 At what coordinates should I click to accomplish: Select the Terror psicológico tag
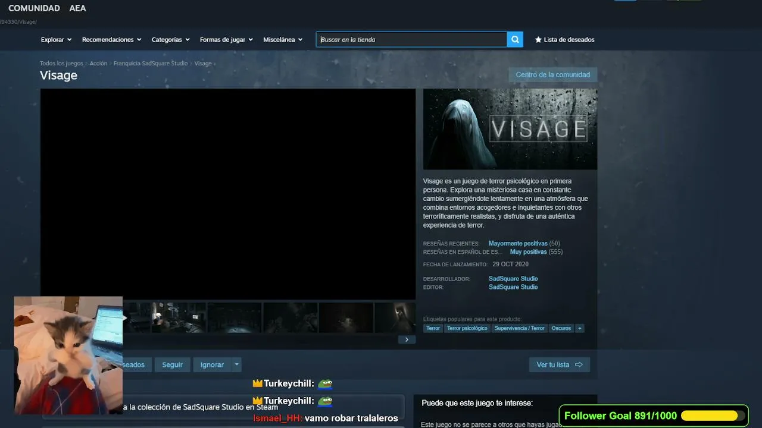click(x=467, y=328)
